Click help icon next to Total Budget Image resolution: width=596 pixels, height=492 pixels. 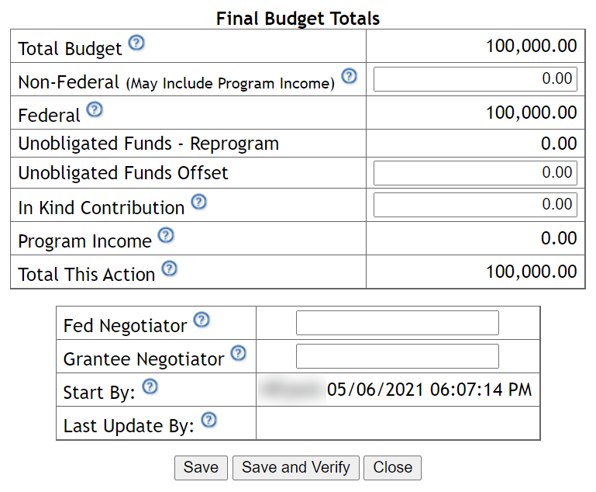[x=136, y=43]
